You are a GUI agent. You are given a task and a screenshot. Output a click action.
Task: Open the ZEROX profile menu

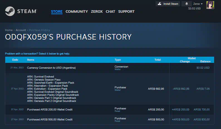pos(97,12)
